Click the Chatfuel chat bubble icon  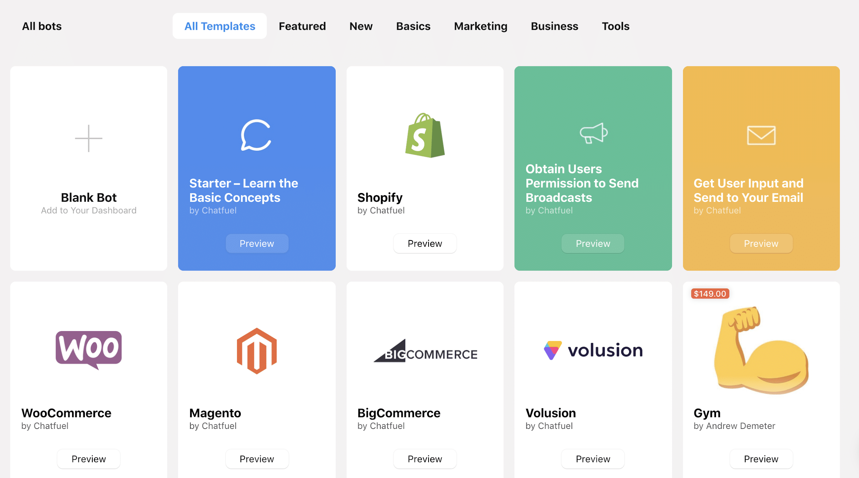coord(257,134)
